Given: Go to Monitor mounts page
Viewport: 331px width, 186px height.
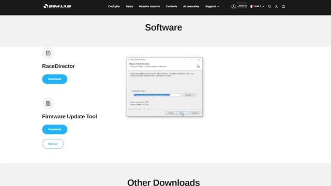Looking at the screenshot, I should 149,6.
